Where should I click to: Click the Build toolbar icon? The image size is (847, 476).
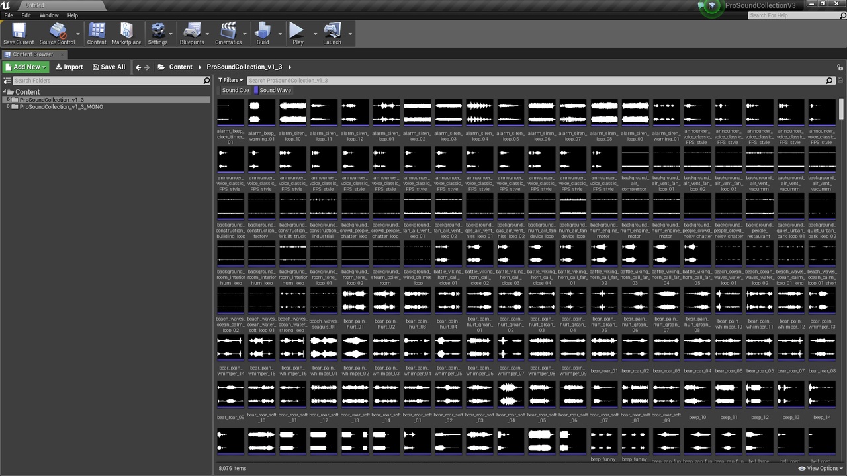click(x=263, y=30)
